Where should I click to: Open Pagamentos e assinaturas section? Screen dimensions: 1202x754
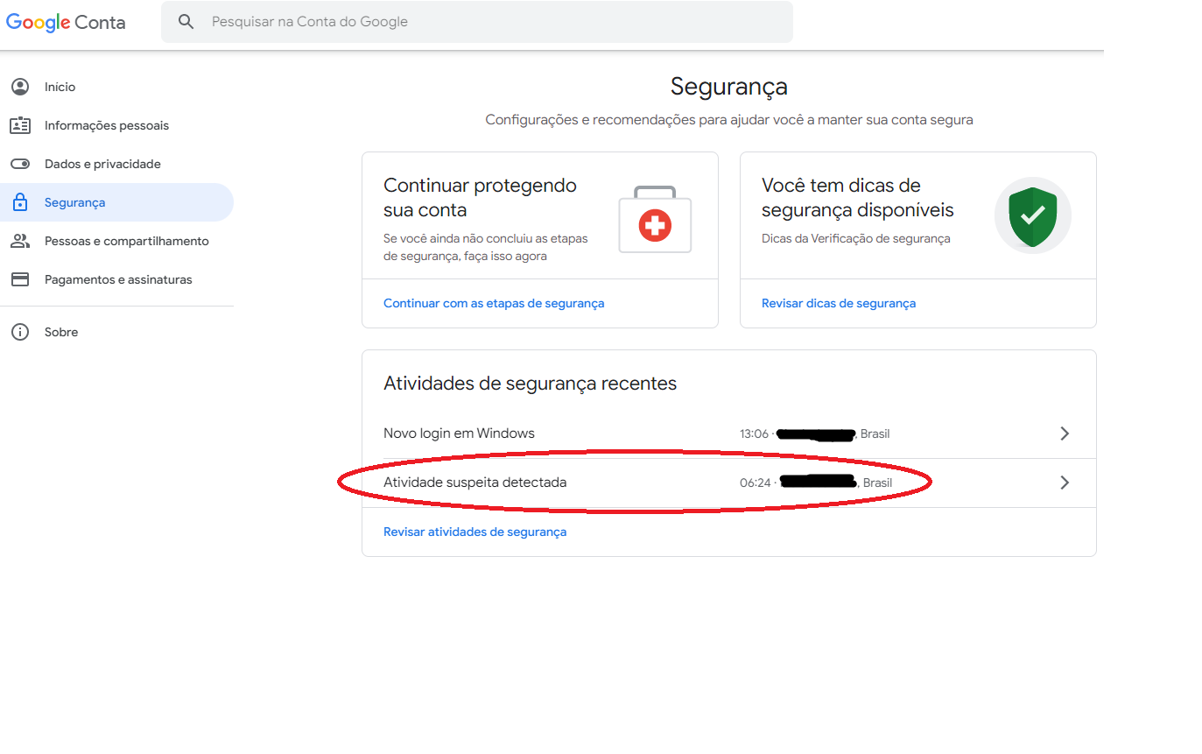coord(117,279)
